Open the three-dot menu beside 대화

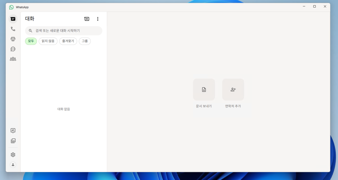point(98,19)
